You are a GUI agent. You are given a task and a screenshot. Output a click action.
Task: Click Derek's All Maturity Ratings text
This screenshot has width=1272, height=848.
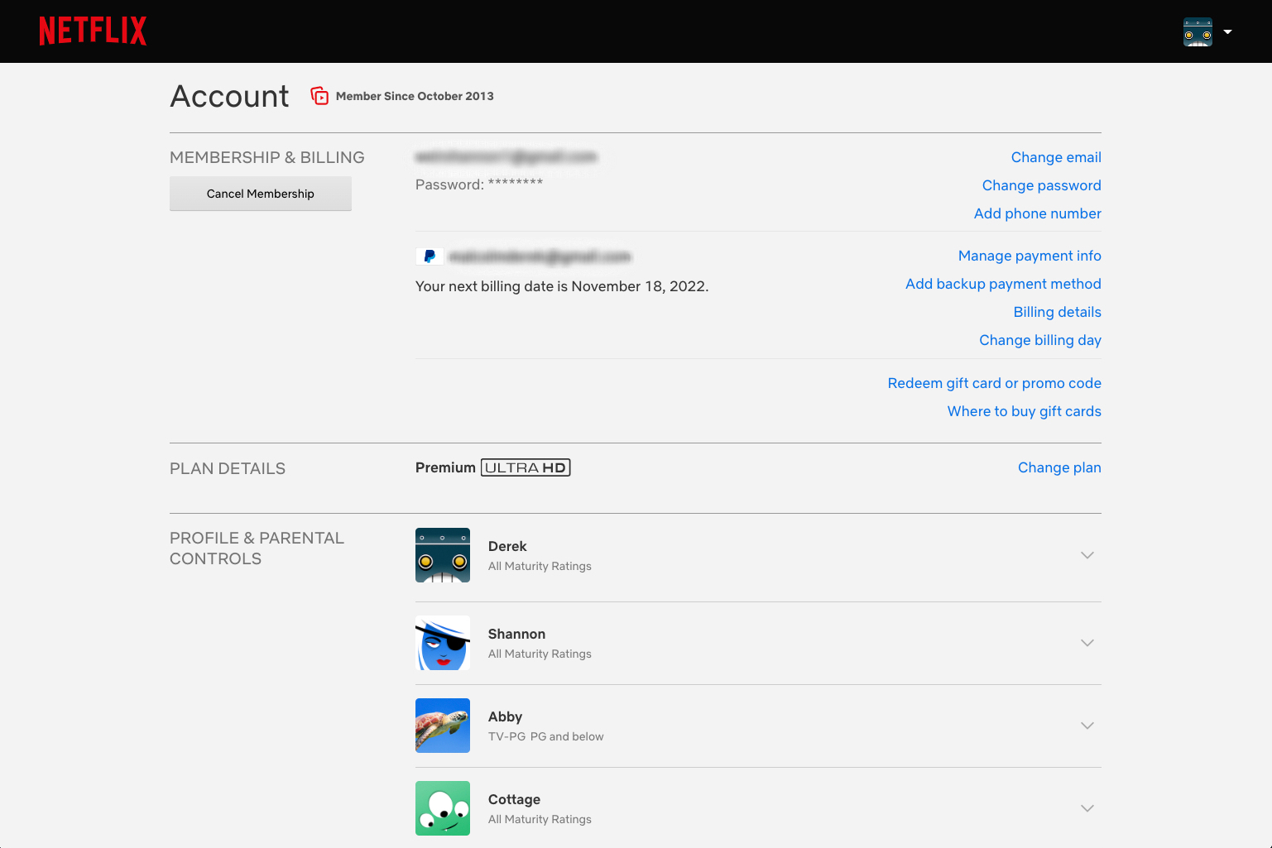coord(540,566)
